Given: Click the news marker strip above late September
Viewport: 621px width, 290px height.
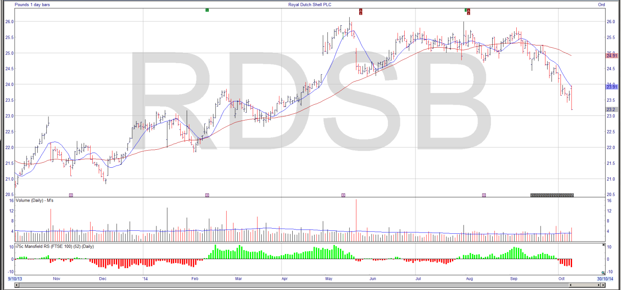Looking at the screenshot, I should coord(552,195).
